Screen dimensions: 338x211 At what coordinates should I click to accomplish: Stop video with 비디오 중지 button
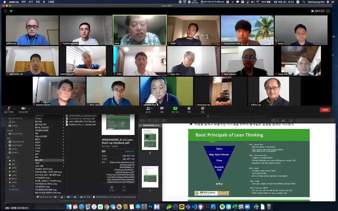23,109
